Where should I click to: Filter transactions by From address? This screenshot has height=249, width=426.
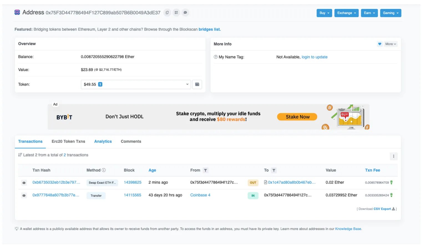[206, 170]
